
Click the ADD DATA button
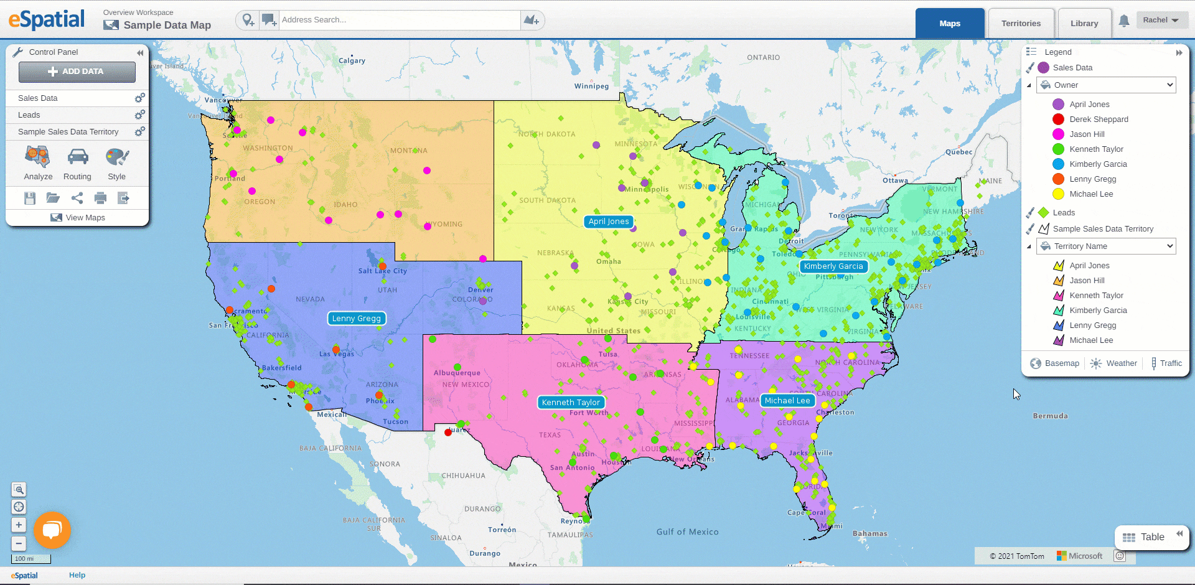click(x=77, y=72)
